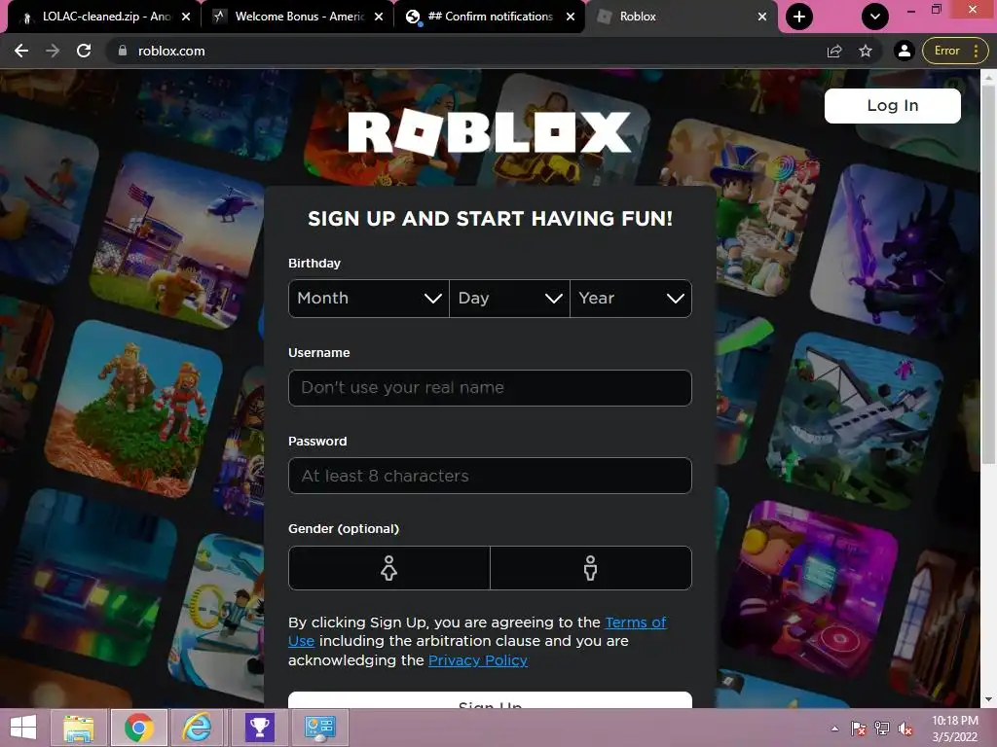The image size is (997, 747).
Task: Click the scrollbar up arrow
Action: click(988, 78)
